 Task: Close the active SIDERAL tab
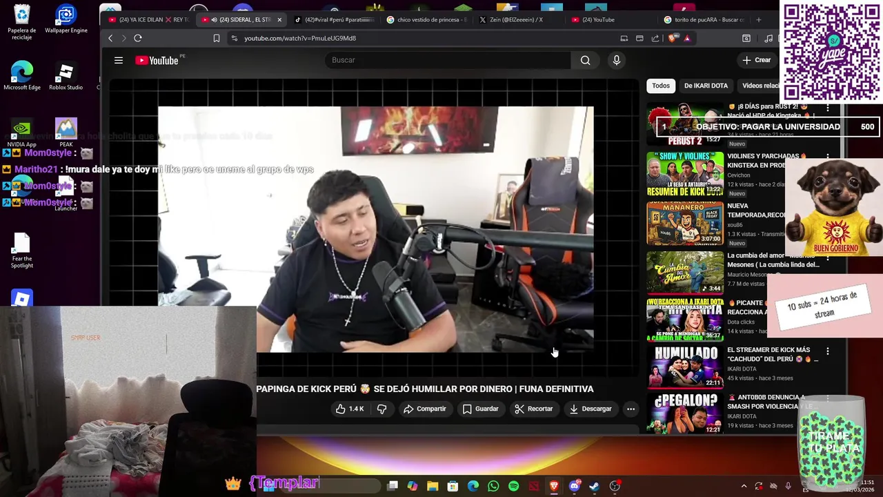click(x=279, y=19)
